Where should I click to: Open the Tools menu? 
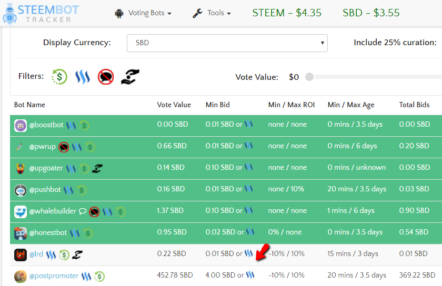219,13
